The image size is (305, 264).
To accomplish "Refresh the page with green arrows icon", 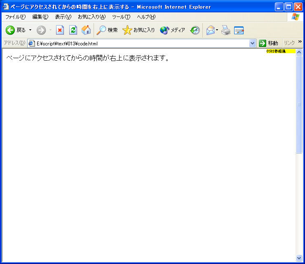I will (73, 30).
